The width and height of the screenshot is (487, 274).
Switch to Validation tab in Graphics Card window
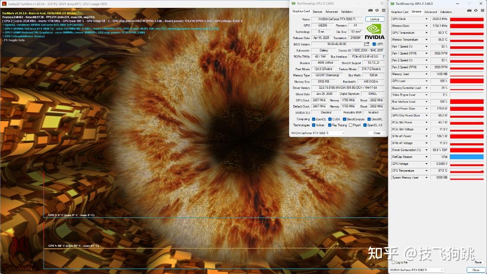coord(347,12)
